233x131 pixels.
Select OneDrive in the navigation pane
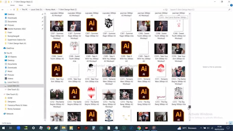[x=10, y=48]
